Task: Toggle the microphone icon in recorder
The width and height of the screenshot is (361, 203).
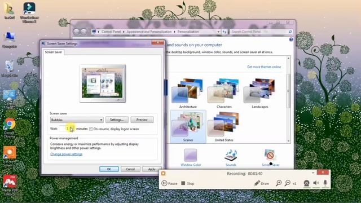Action: click(325, 183)
